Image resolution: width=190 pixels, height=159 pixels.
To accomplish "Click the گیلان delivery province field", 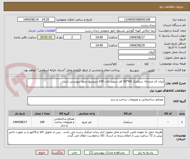I will pyautogui.click(x=137, y=52).
